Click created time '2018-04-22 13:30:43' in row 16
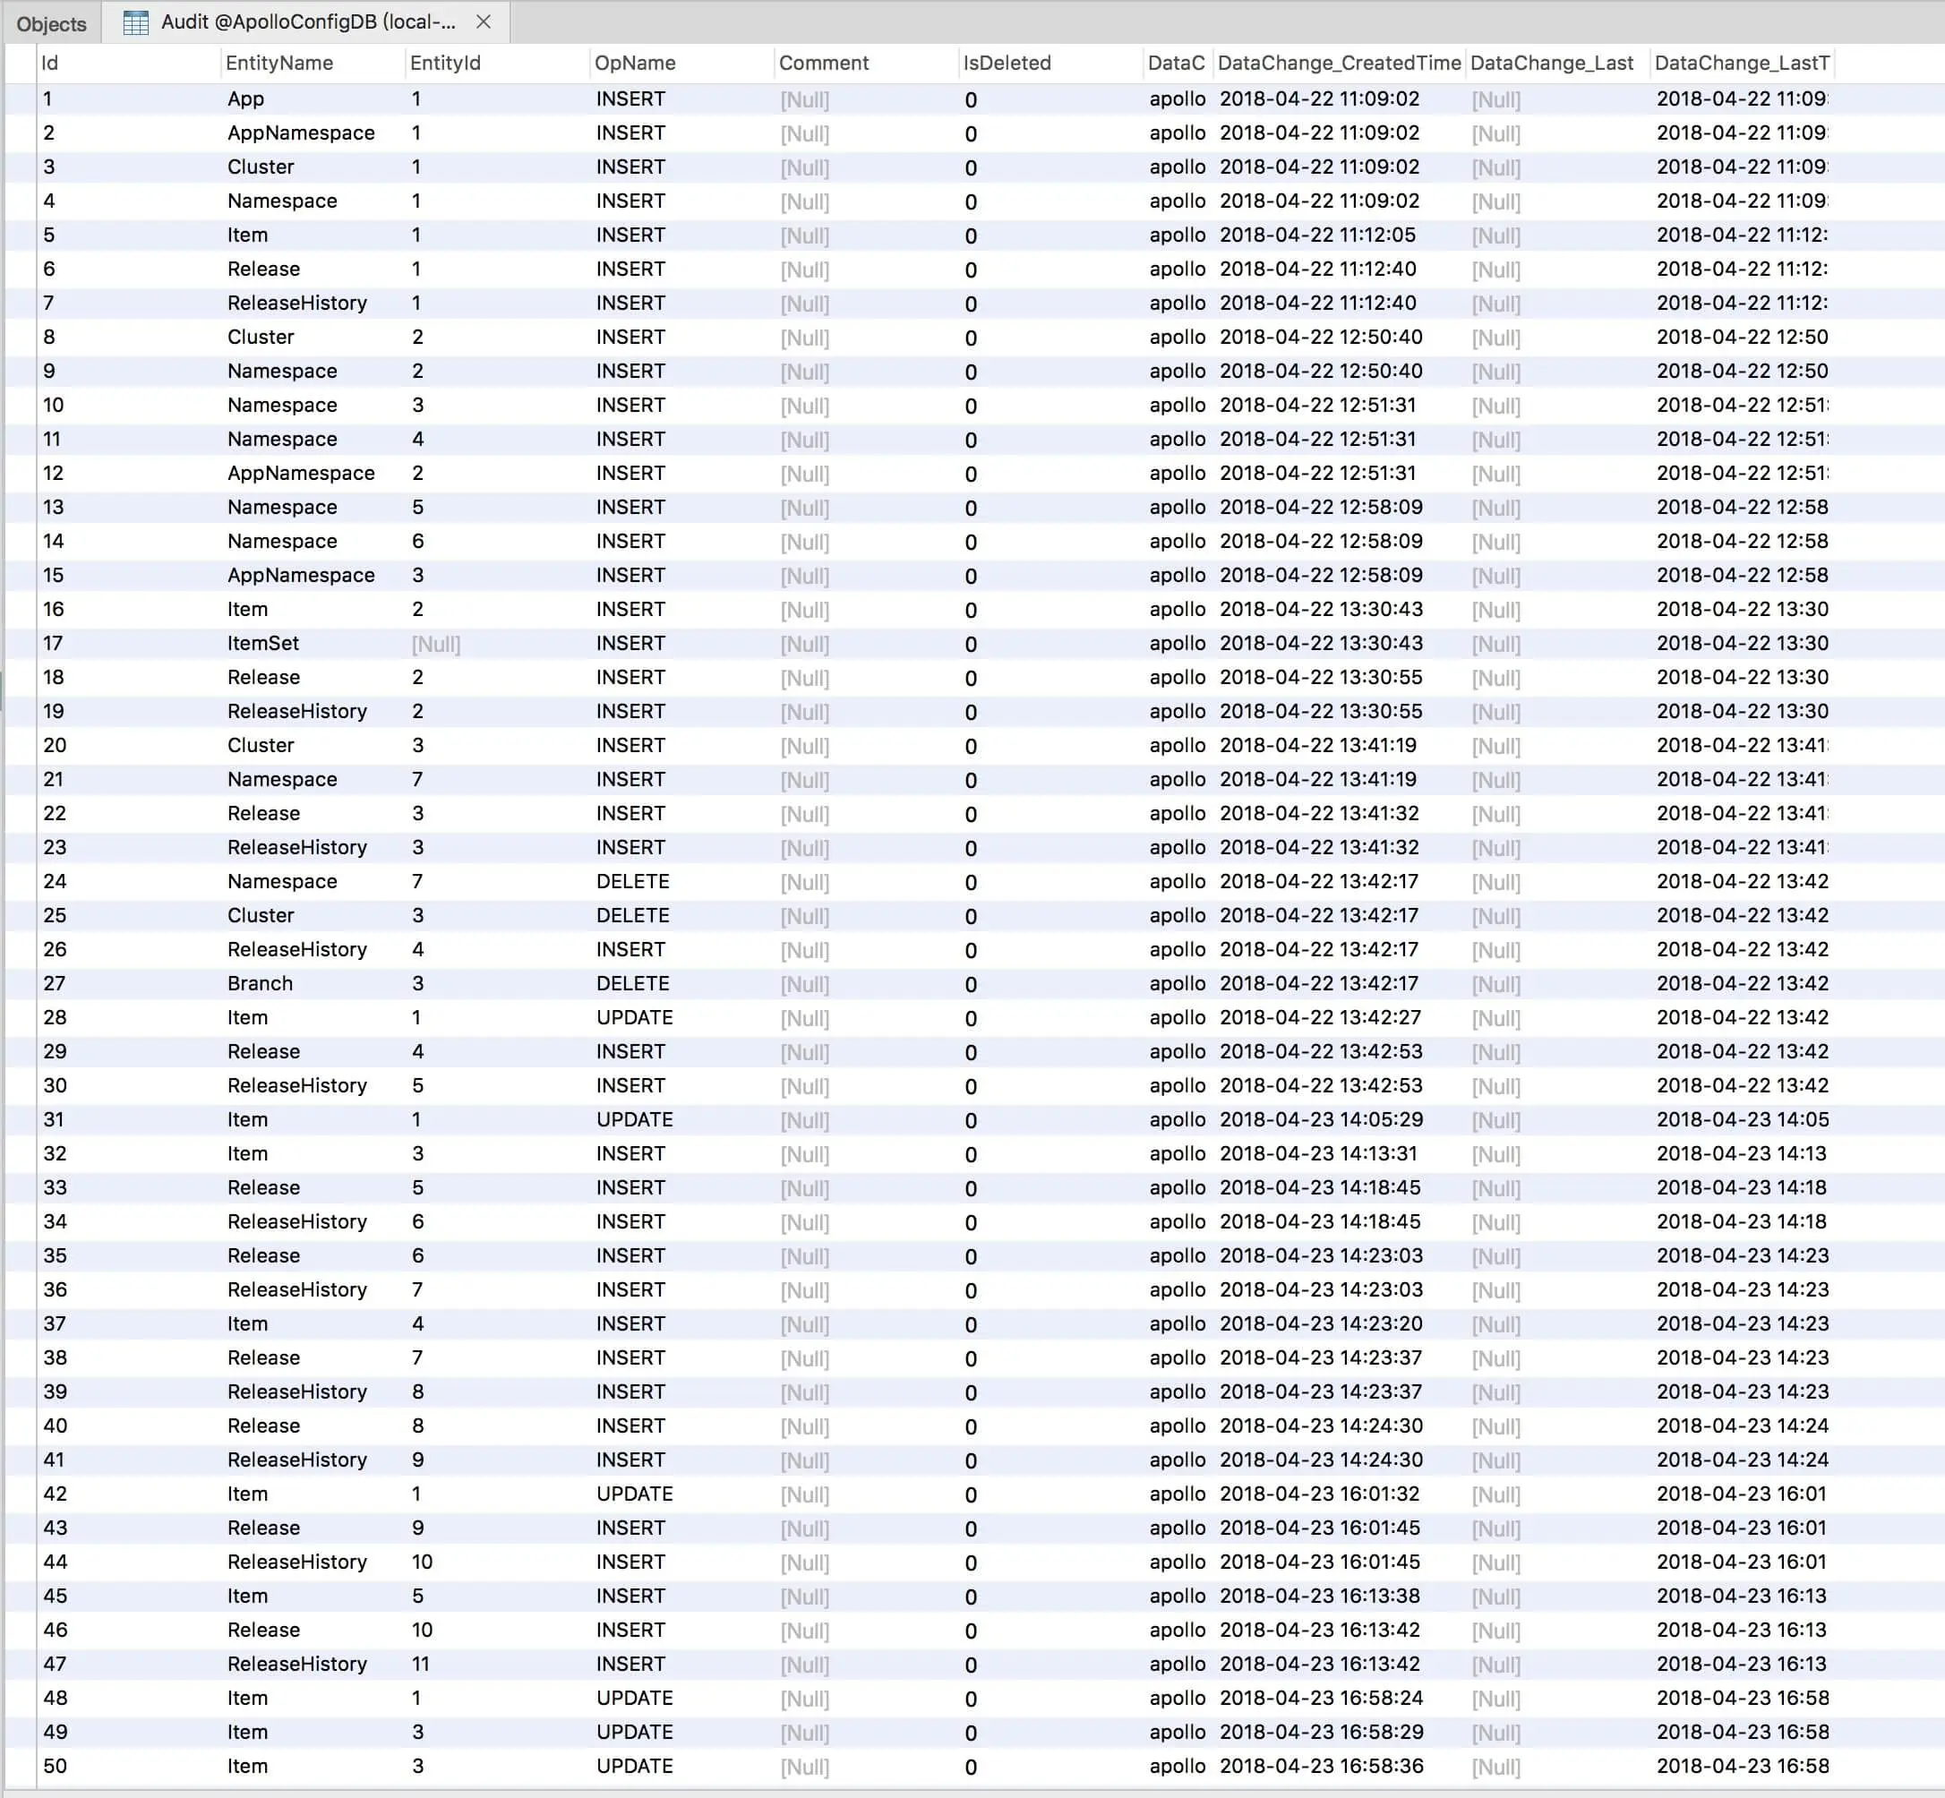The width and height of the screenshot is (1945, 1798). (x=1320, y=610)
